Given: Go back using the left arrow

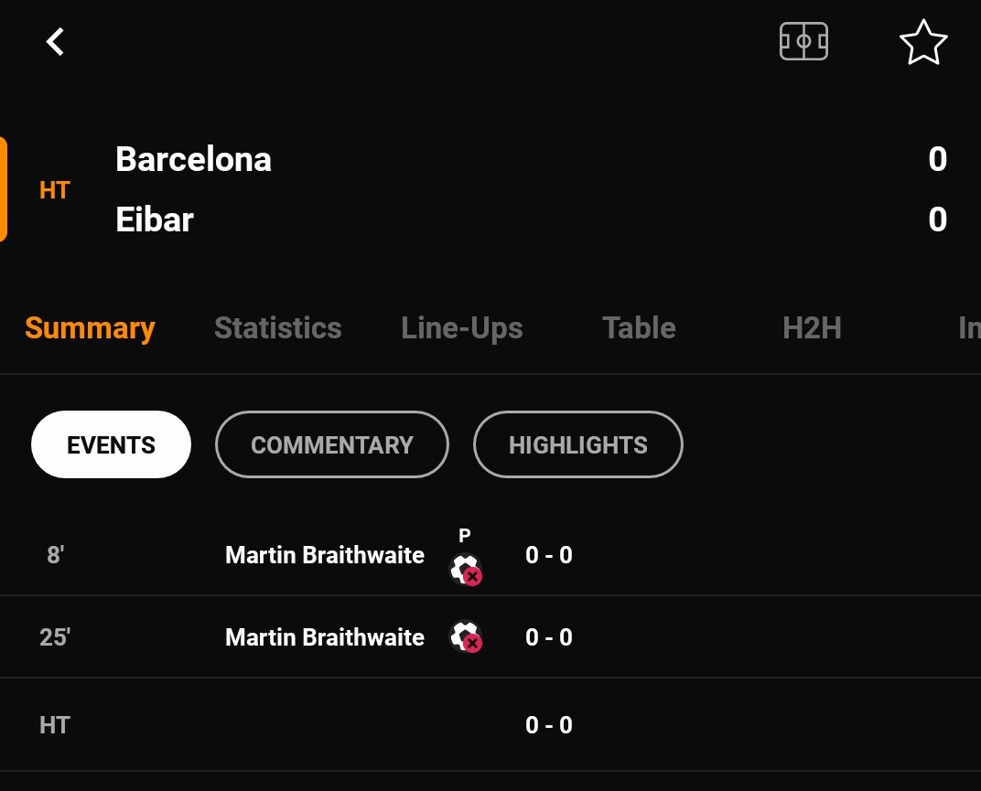Looking at the screenshot, I should (x=55, y=42).
